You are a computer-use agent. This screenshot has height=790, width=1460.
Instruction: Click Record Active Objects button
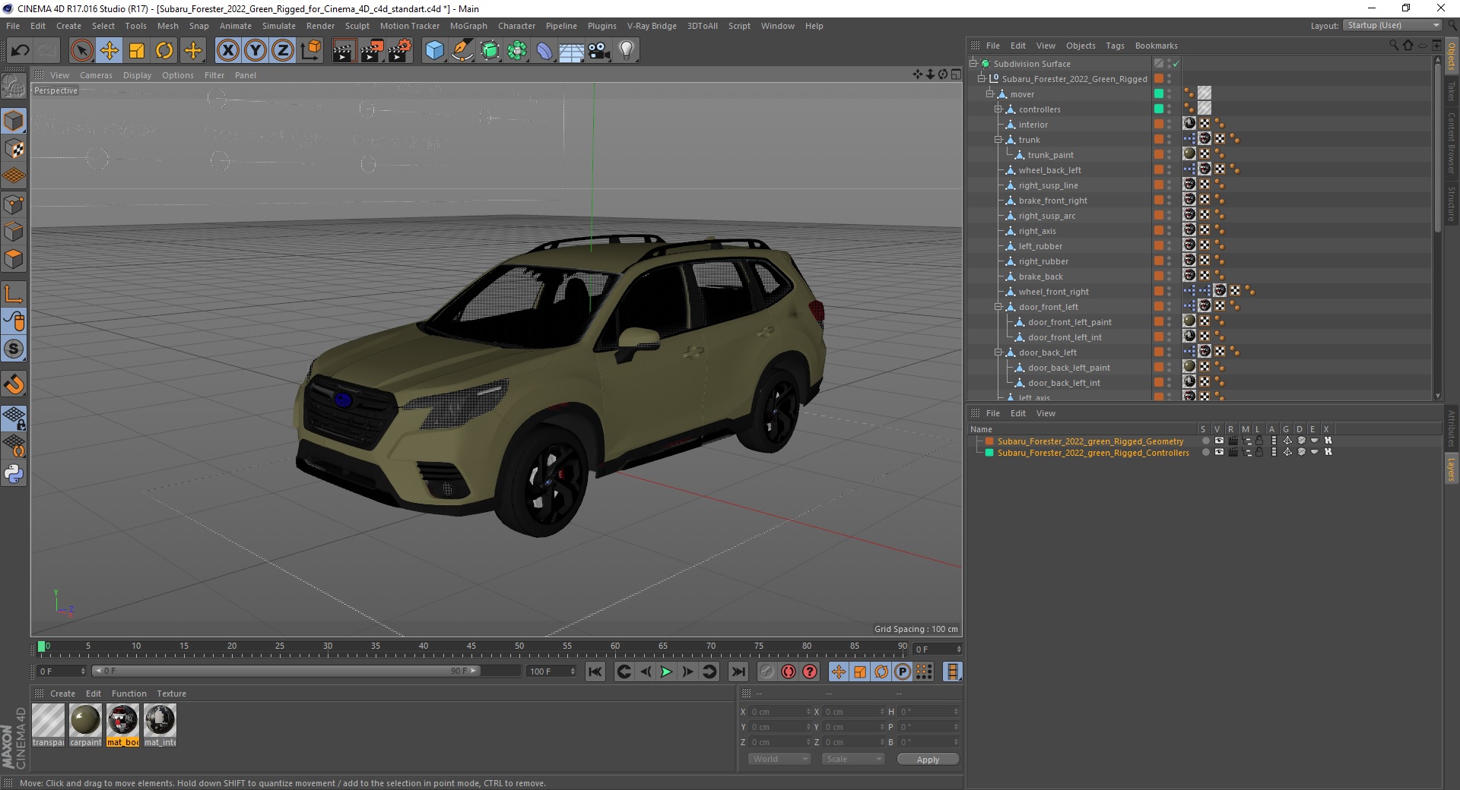[767, 671]
